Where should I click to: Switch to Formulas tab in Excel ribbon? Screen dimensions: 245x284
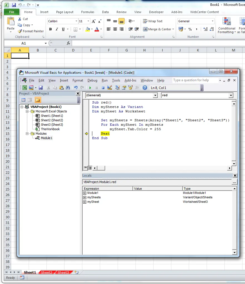point(88,12)
